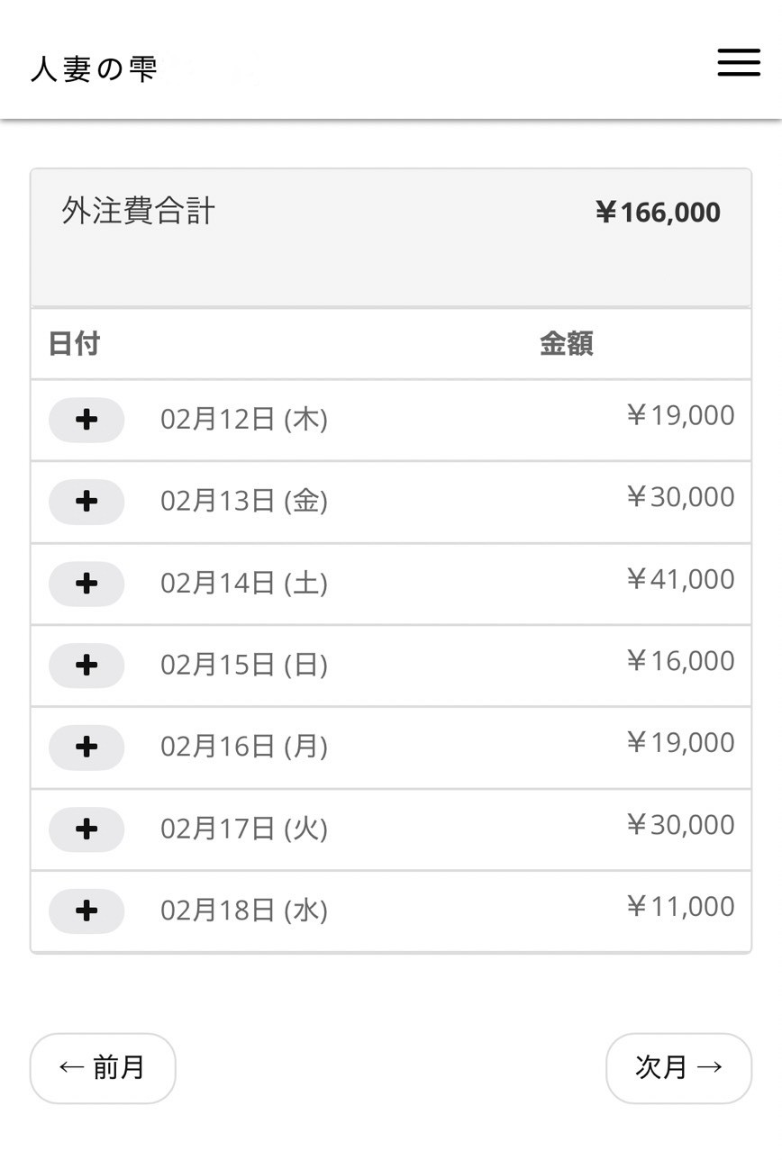This screenshot has height=1160, width=782.
Task: Show breakdown for 02月16日 (月)
Action: point(86,748)
